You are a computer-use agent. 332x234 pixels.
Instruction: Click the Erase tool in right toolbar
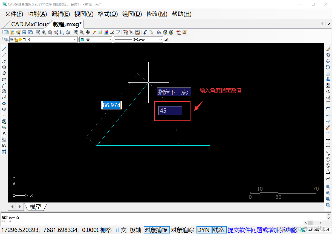(328, 49)
